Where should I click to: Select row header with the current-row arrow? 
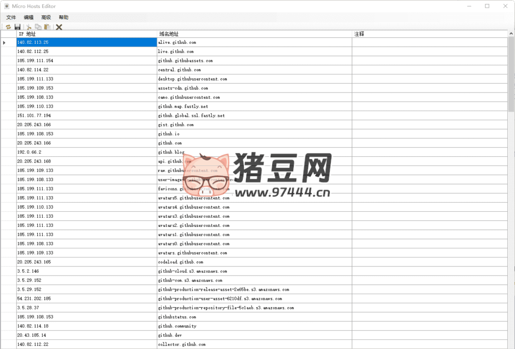pyautogui.click(x=9, y=42)
